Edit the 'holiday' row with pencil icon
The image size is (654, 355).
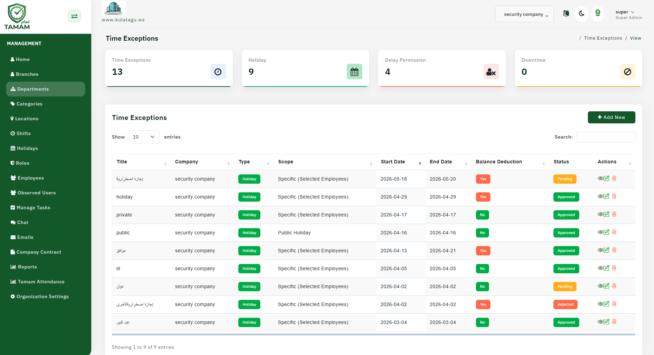point(607,196)
